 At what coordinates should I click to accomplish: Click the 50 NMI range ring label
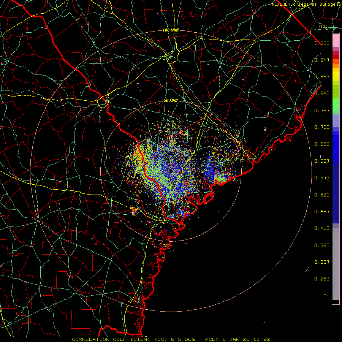pyautogui.click(x=171, y=101)
